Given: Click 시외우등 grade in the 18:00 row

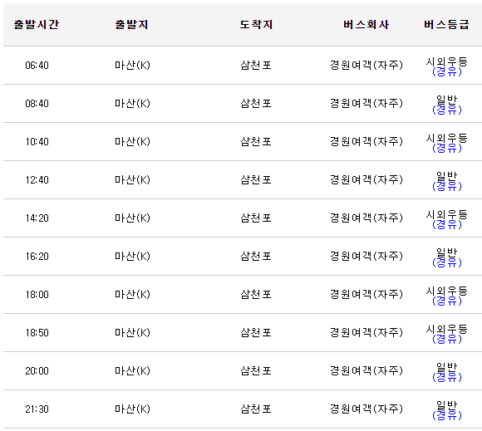Looking at the screenshot, I should click(446, 291).
